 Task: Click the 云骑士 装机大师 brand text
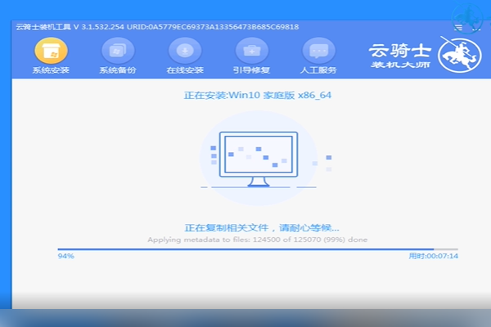[x=400, y=56]
